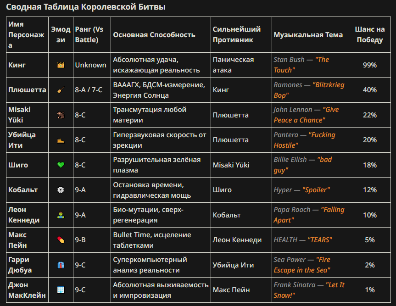Click the 99% win chance cell

point(370,65)
